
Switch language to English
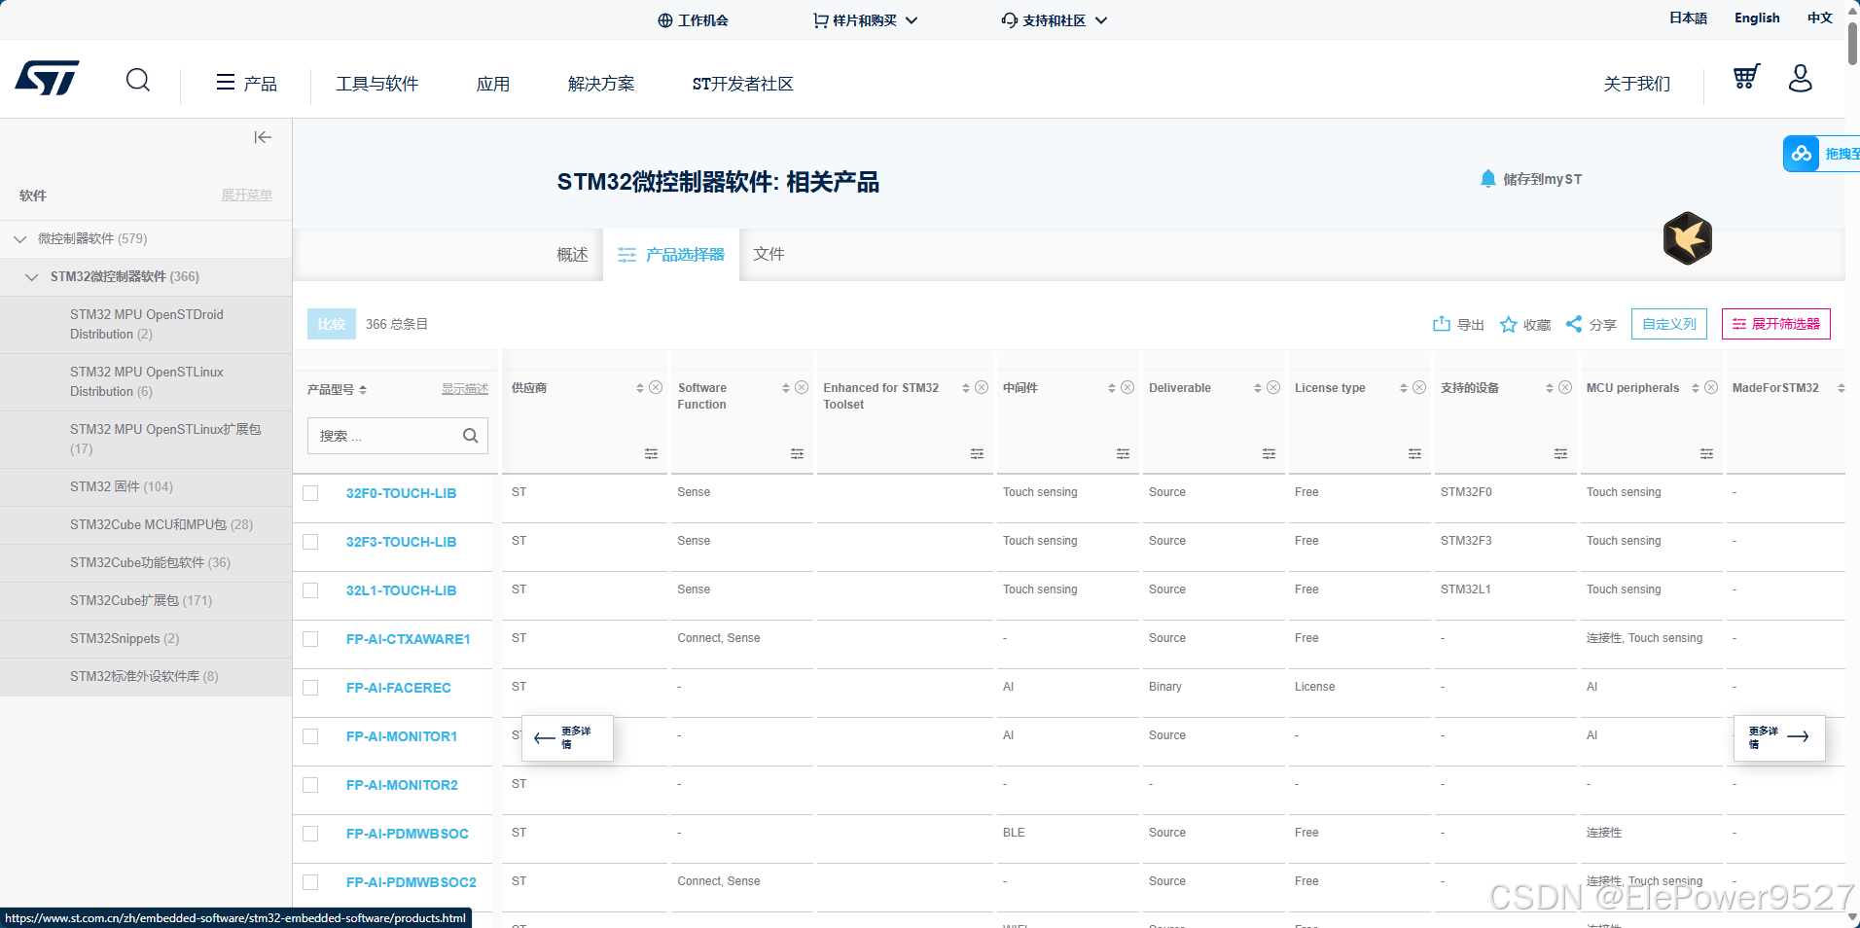[1757, 18]
